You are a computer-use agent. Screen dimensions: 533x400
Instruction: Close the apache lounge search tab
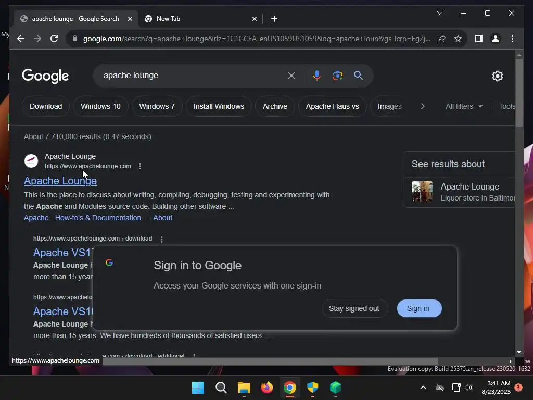pos(130,19)
